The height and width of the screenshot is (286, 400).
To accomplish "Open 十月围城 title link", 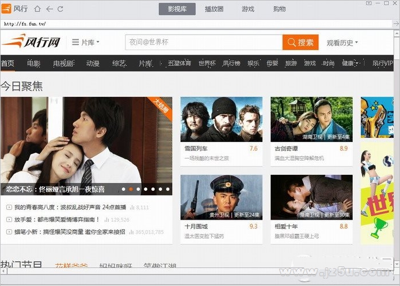I will [196, 227].
